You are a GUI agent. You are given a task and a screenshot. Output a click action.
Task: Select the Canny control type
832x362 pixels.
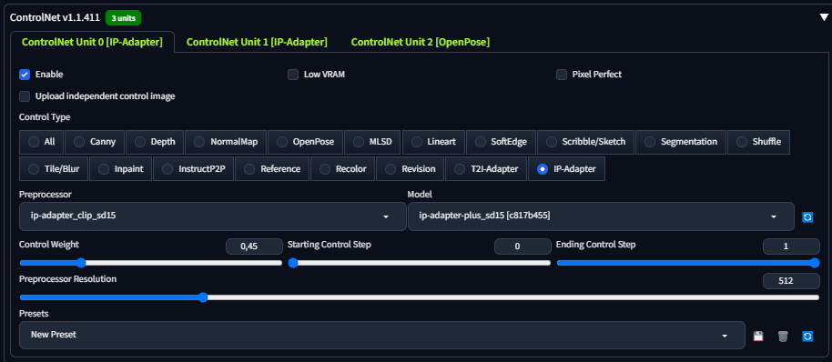(x=95, y=142)
